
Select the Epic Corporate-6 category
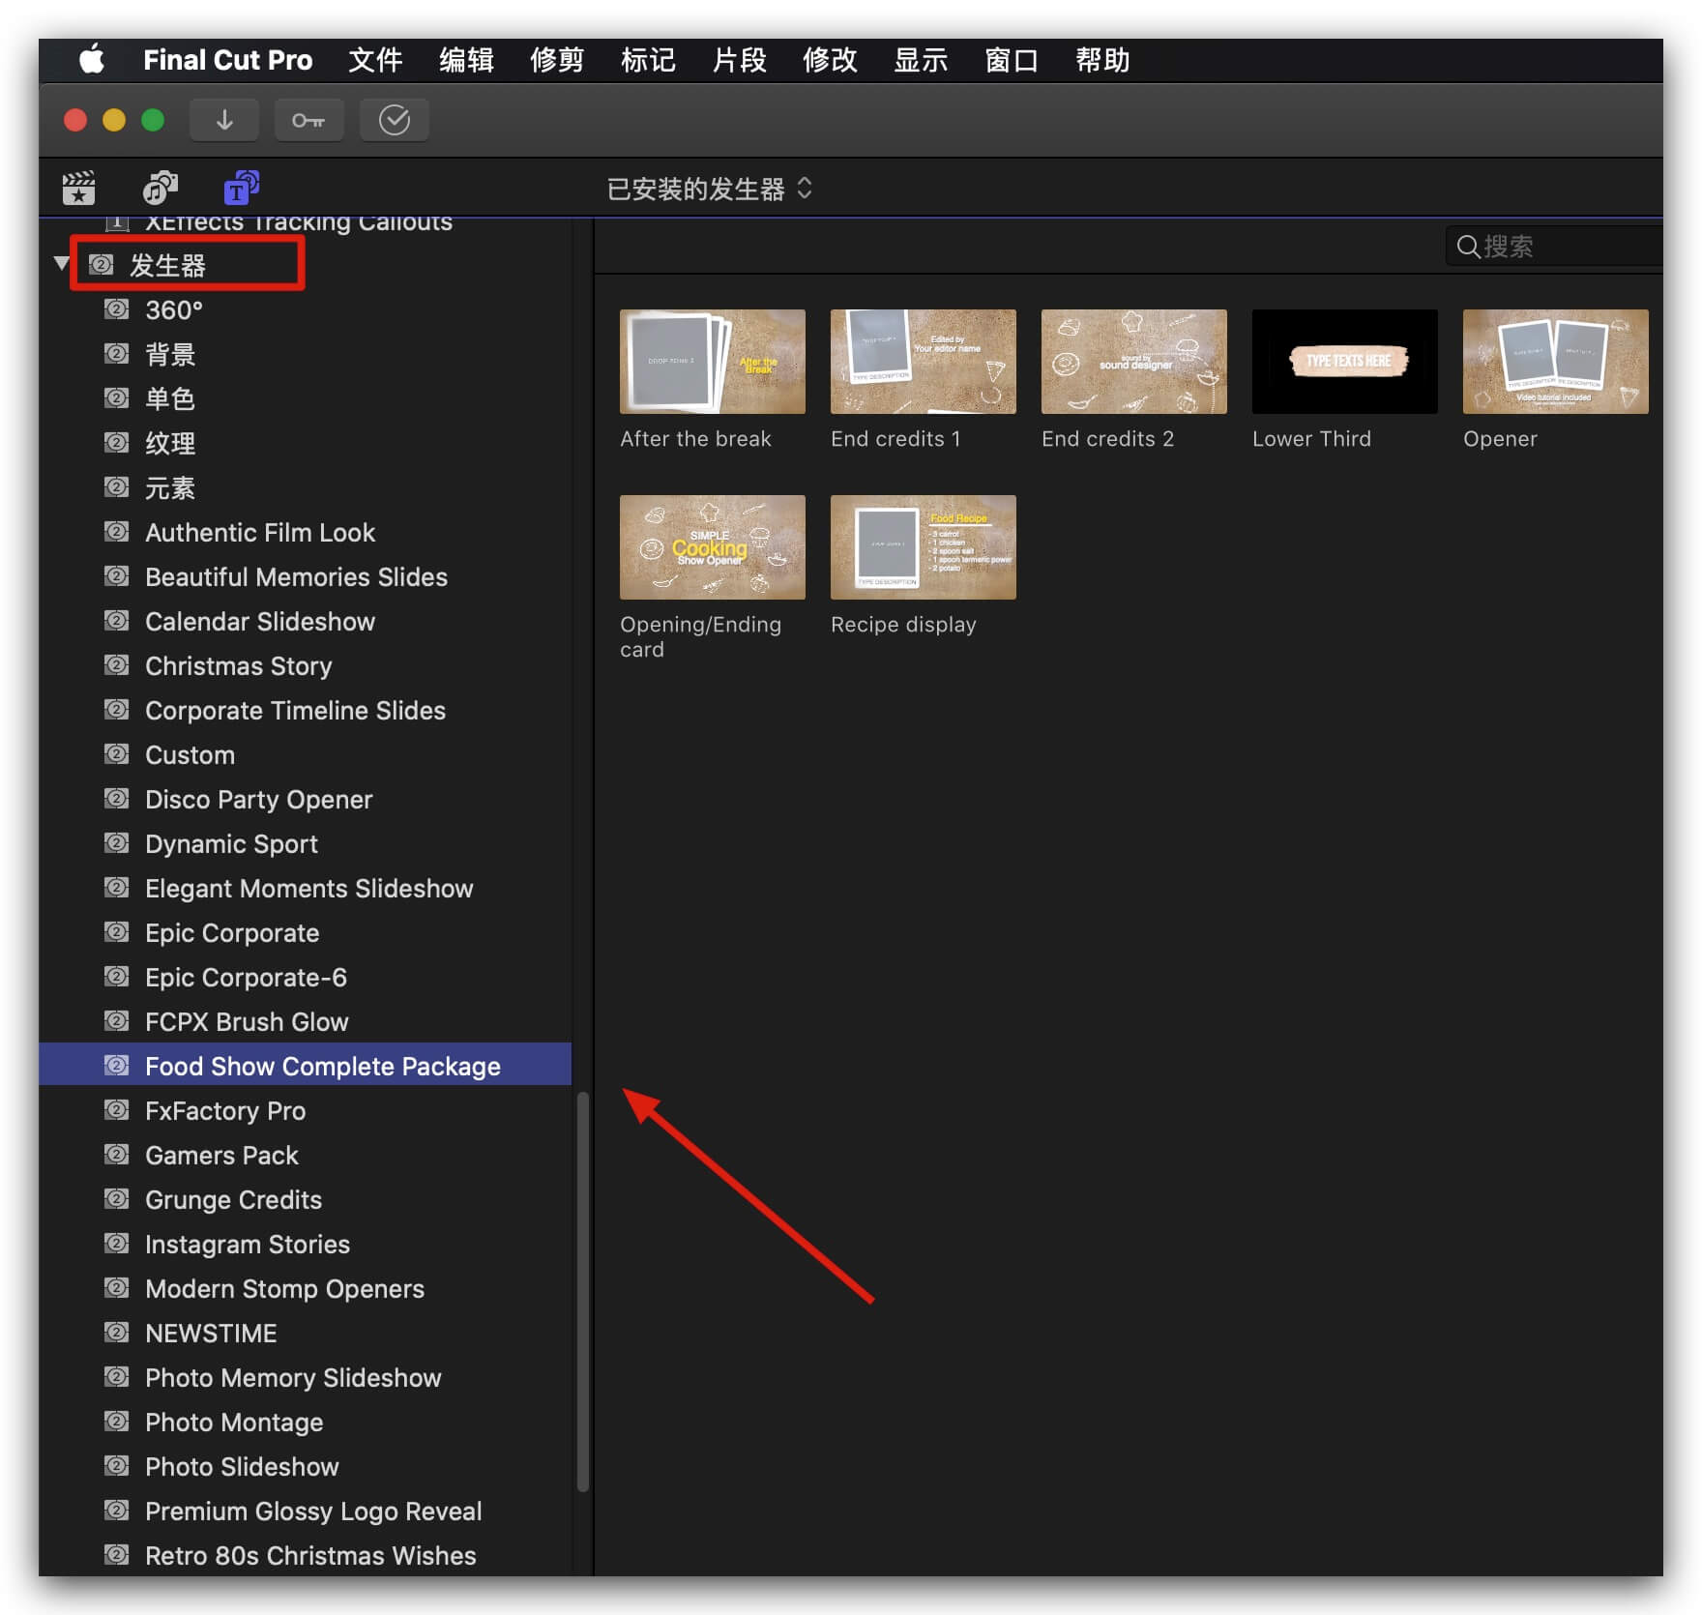[x=305, y=977]
